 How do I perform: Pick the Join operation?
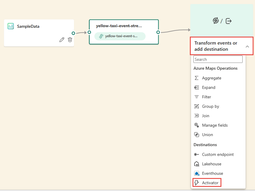click(205, 116)
